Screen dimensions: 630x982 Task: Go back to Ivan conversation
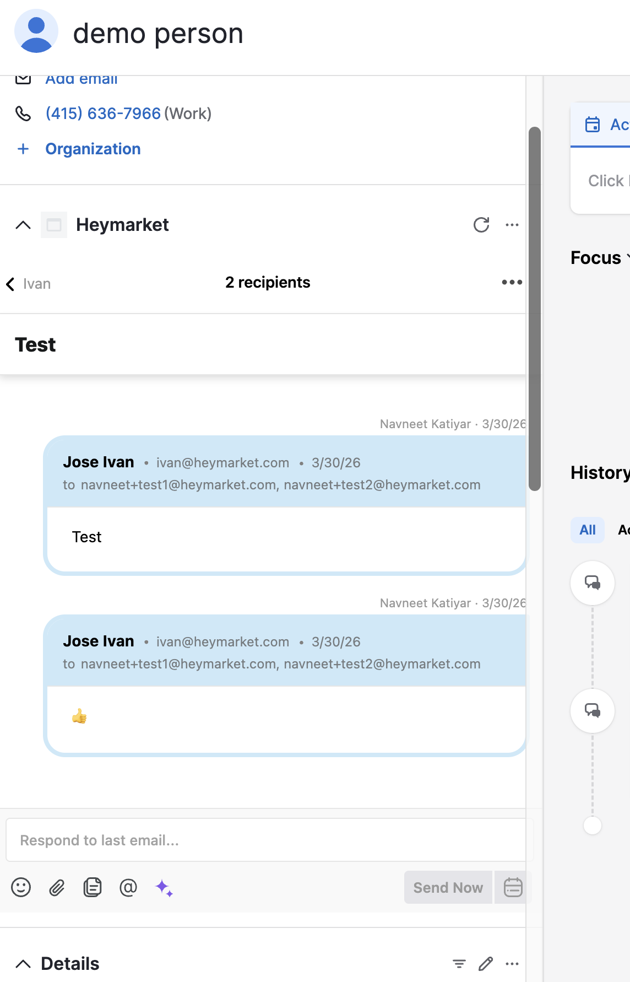(29, 284)
